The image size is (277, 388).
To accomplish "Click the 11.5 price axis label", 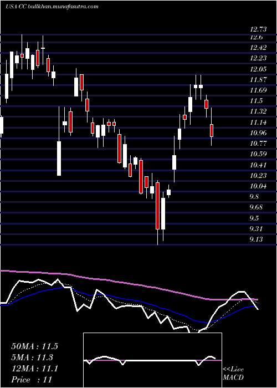I will pos(256,101).
